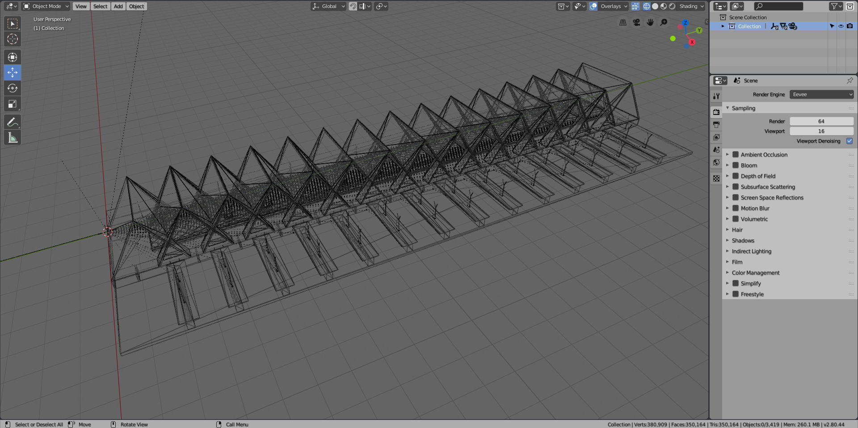Click the zoom magnifier viewport icon
The height and width of the screenshot is (428, 858).
[664, 22]
